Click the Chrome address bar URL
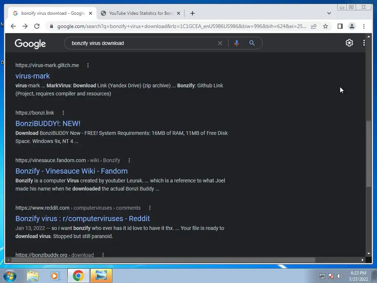The width and height of the screenshot is (377, 283). coord(182,26)
